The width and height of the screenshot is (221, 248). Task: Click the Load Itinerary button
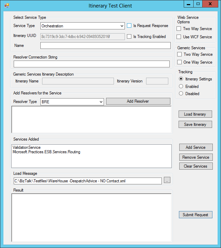195,114
